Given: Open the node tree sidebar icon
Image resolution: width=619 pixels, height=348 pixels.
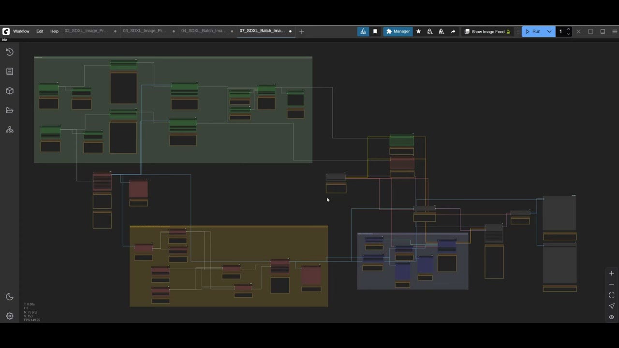Looking at the screenshot, I should (10, 130).
